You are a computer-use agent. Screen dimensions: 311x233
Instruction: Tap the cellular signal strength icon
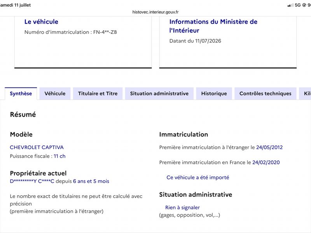tap(290, 5)
